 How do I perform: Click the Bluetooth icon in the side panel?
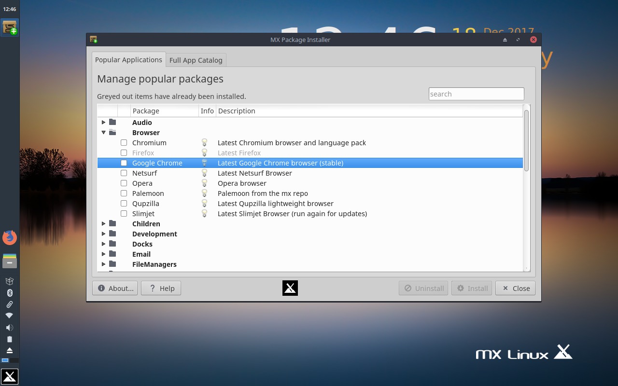(10, 292)
